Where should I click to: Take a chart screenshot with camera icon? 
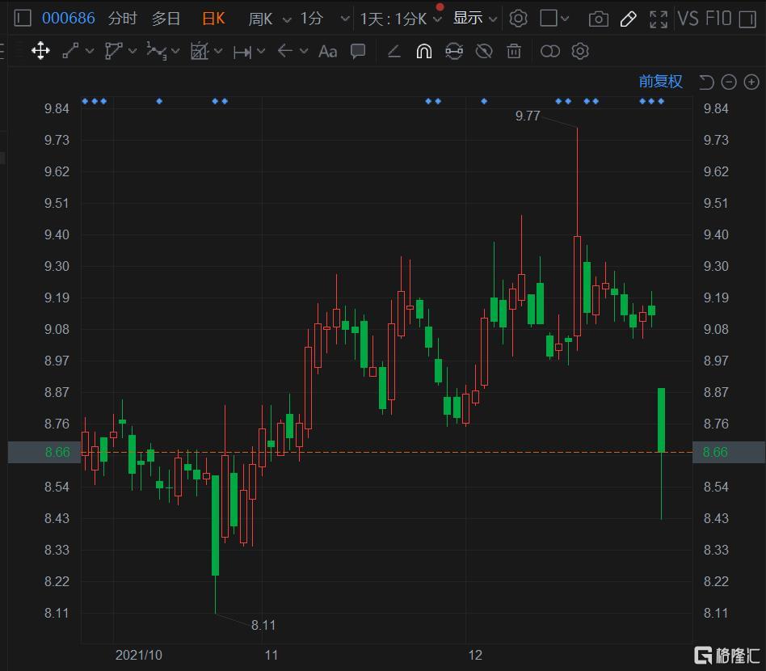pos(599,19)
